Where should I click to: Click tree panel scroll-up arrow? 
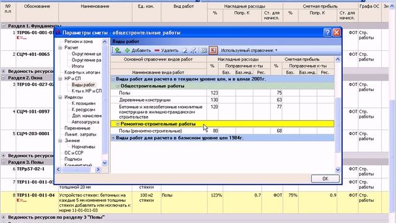coord(105,42)
